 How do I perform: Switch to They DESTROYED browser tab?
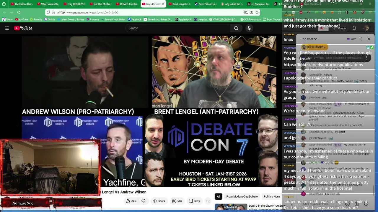click(x=74, y=4)
